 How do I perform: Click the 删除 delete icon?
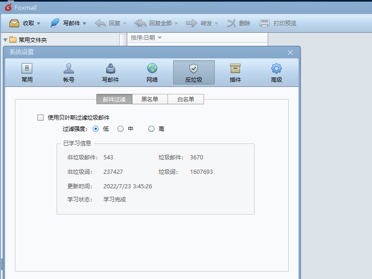(x=231, y=23)
